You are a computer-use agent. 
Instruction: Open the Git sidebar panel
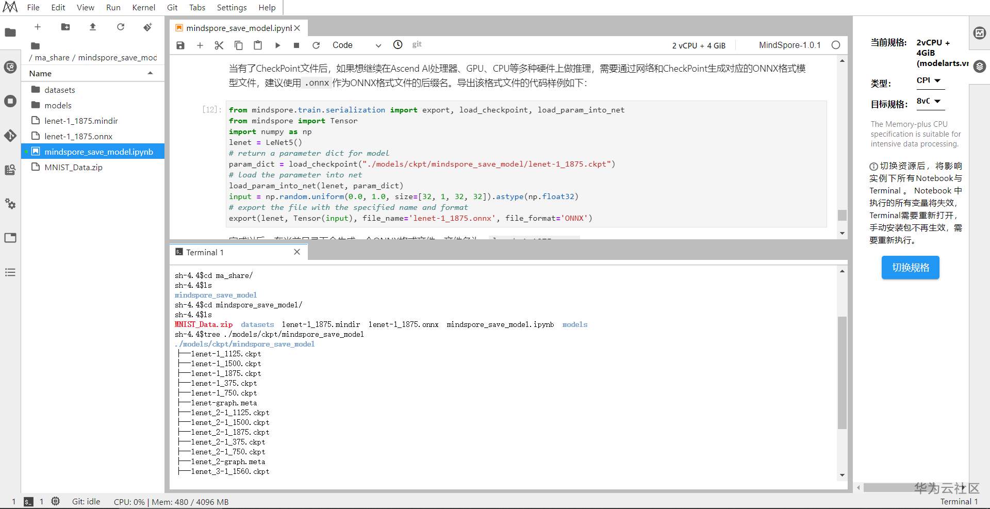tap(10, 136)
